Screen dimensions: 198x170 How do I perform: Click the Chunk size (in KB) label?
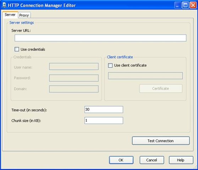[26, 121]
